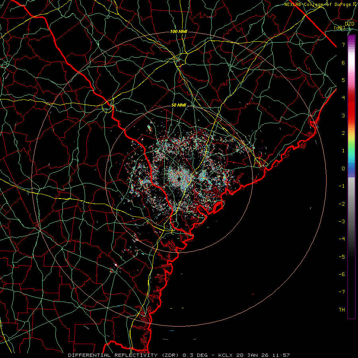Viewport: 358px width, 358px height.
Task: Click the "-4" value on the color scale
Action: pos(342,239)
